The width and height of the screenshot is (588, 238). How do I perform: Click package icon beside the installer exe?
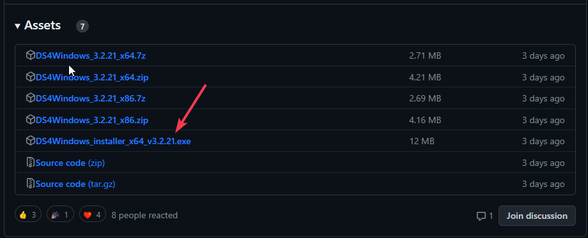coord(31,141)
